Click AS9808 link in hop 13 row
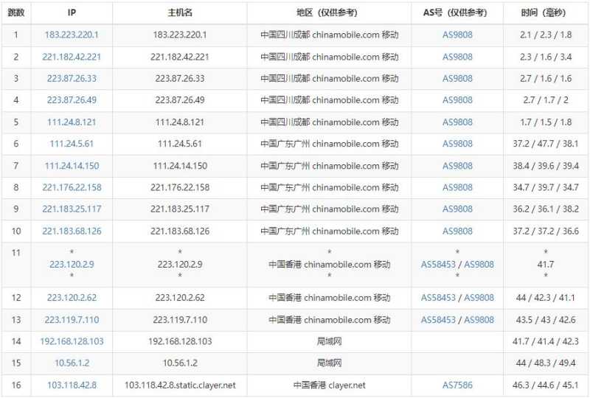This screenshot has width=590, height=398. 479,320
